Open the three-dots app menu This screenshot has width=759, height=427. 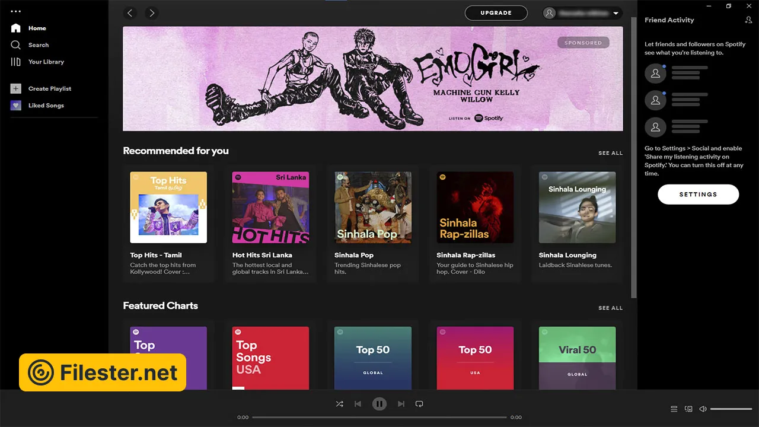16,11
